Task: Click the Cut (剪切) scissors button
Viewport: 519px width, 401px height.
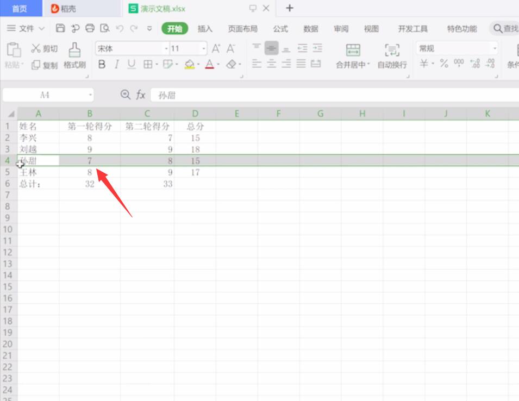Action: tap(45, 49)
